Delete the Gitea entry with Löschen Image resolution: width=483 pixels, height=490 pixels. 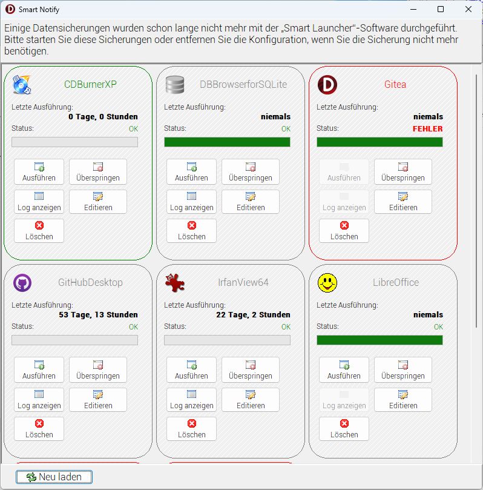pos(344,231)
